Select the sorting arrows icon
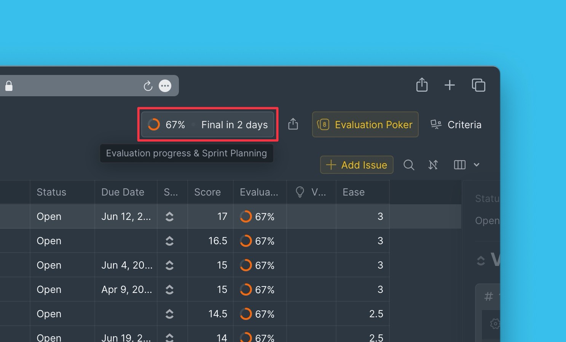Image resolution: width=566 pixels, height=342 pixels. click(x=433, y=165)
